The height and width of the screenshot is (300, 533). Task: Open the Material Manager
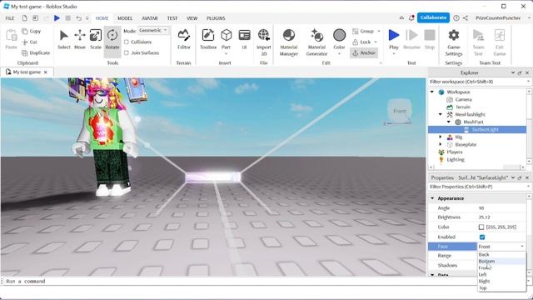pos(289,42)
